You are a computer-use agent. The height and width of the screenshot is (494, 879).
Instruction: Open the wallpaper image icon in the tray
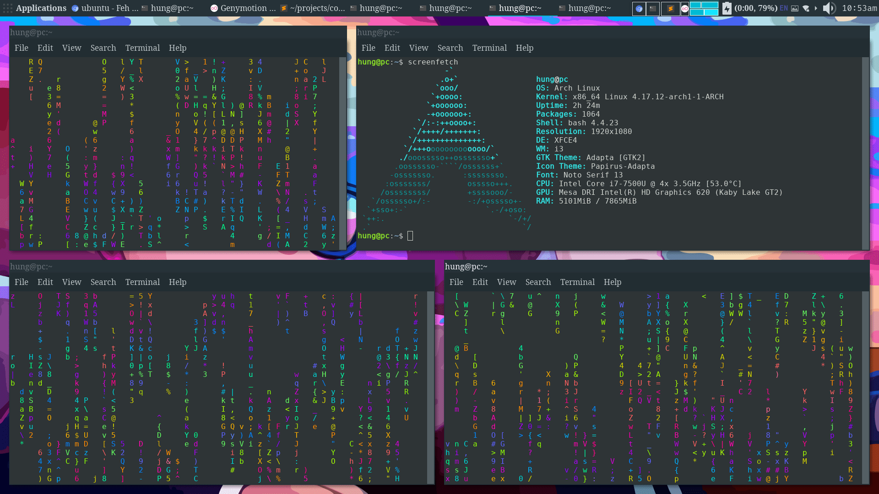[794, 8]
